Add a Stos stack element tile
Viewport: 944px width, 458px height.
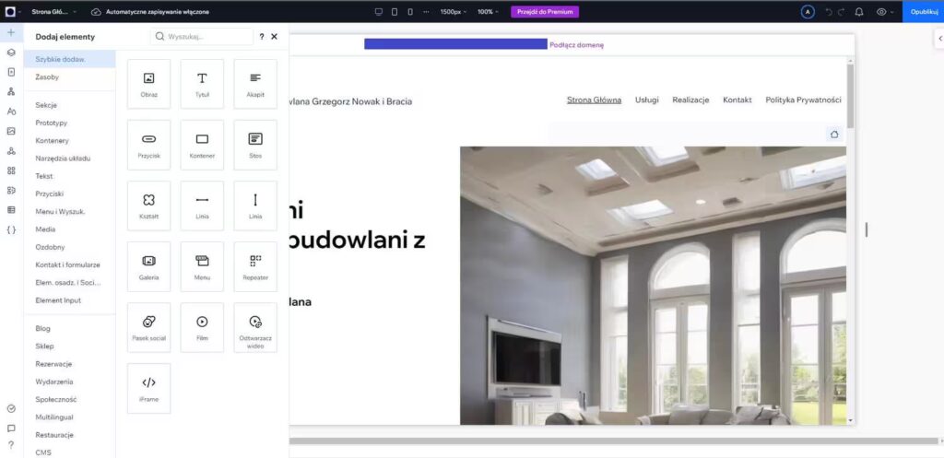pyautogui.click(x=255, y=145)
